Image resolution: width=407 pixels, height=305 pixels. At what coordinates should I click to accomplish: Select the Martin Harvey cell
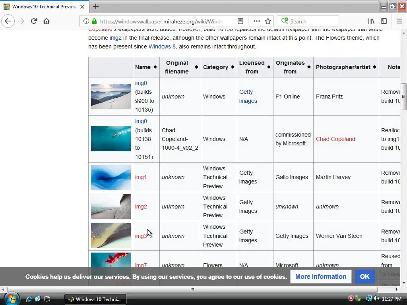tap(346, 178)
